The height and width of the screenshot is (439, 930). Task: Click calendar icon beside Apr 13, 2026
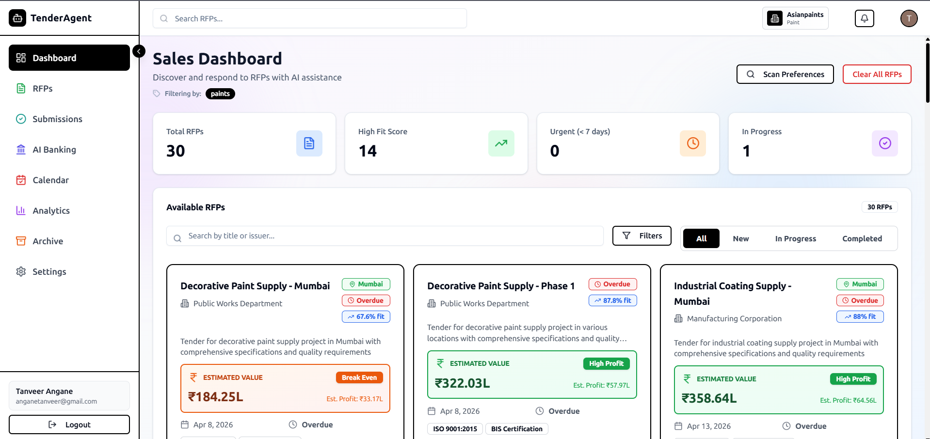678,426
